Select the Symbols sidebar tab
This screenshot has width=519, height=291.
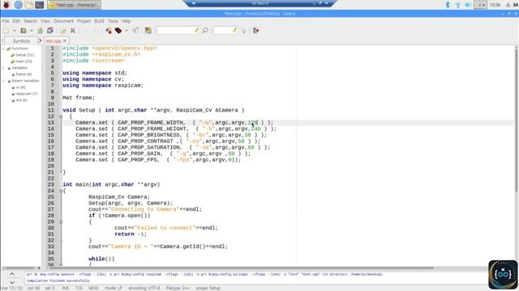click(21, 41)
